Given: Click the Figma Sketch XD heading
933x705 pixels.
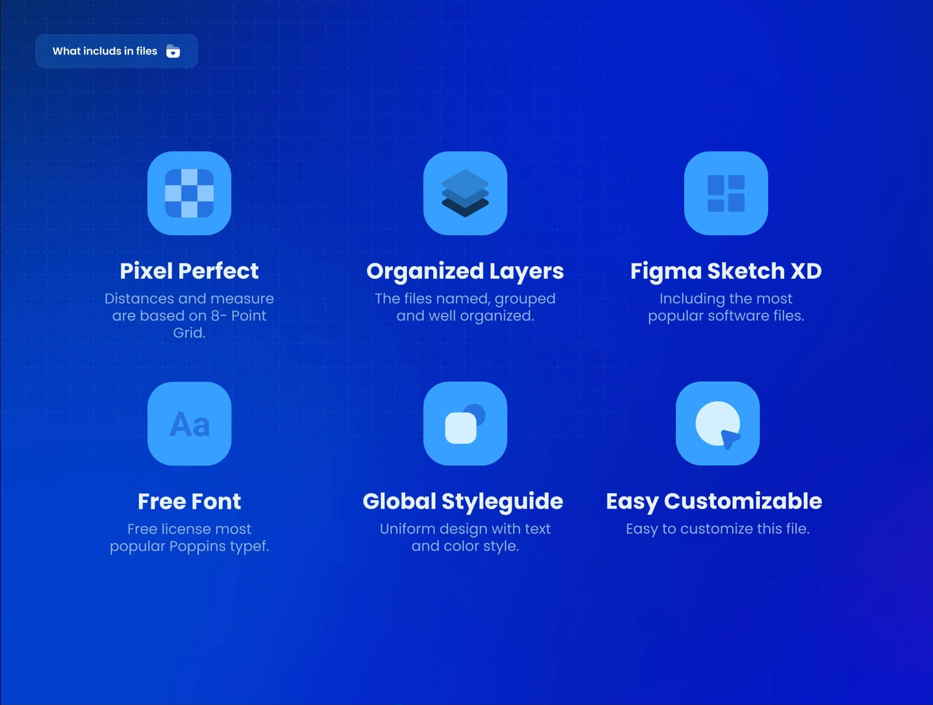Looking at the screenshot, I should (x=726, y=271).
